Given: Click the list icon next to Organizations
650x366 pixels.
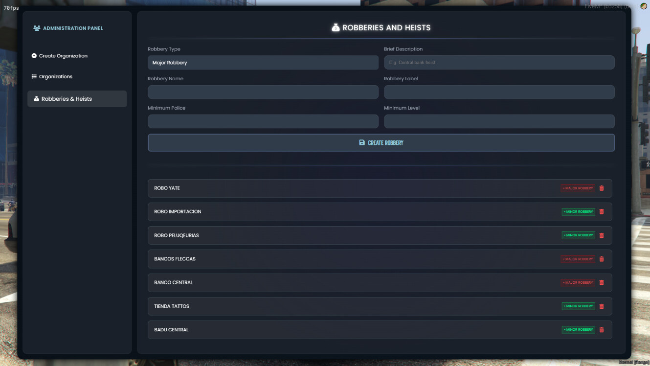Looking at the screenshot, I should click(33, 76).
